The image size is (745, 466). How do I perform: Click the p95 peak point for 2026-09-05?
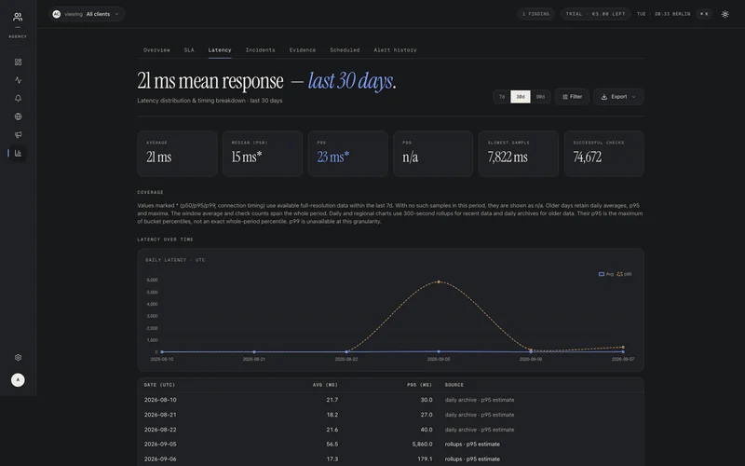[x=439, y=282]
